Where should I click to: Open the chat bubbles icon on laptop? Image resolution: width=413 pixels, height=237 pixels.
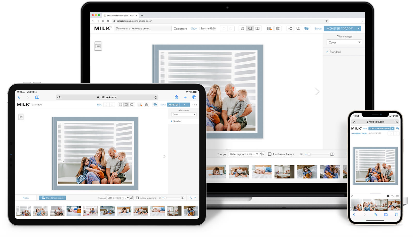tap(306, 29)
